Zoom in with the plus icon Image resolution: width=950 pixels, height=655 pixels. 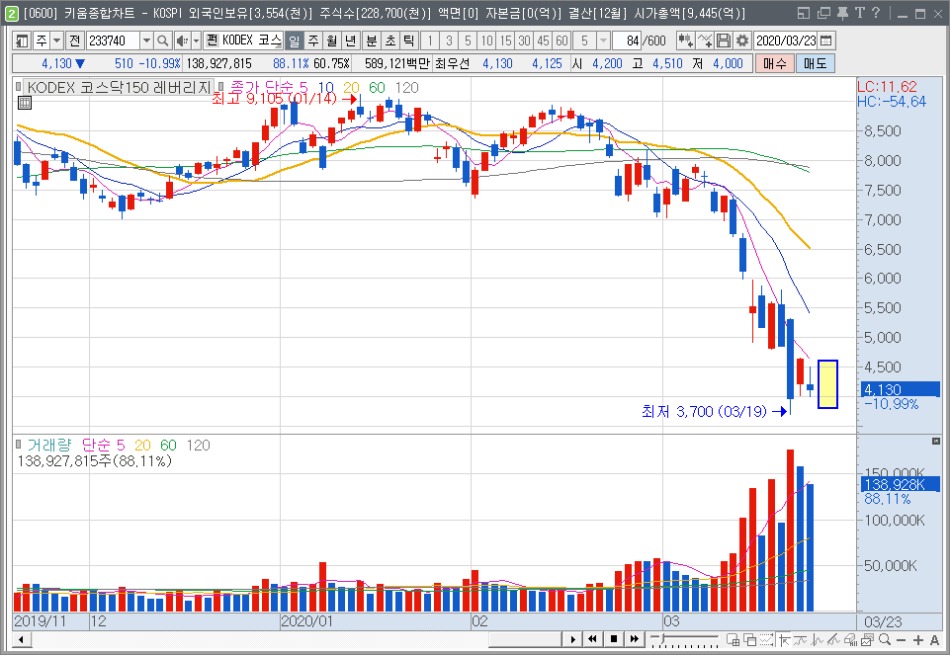(918, 640)
